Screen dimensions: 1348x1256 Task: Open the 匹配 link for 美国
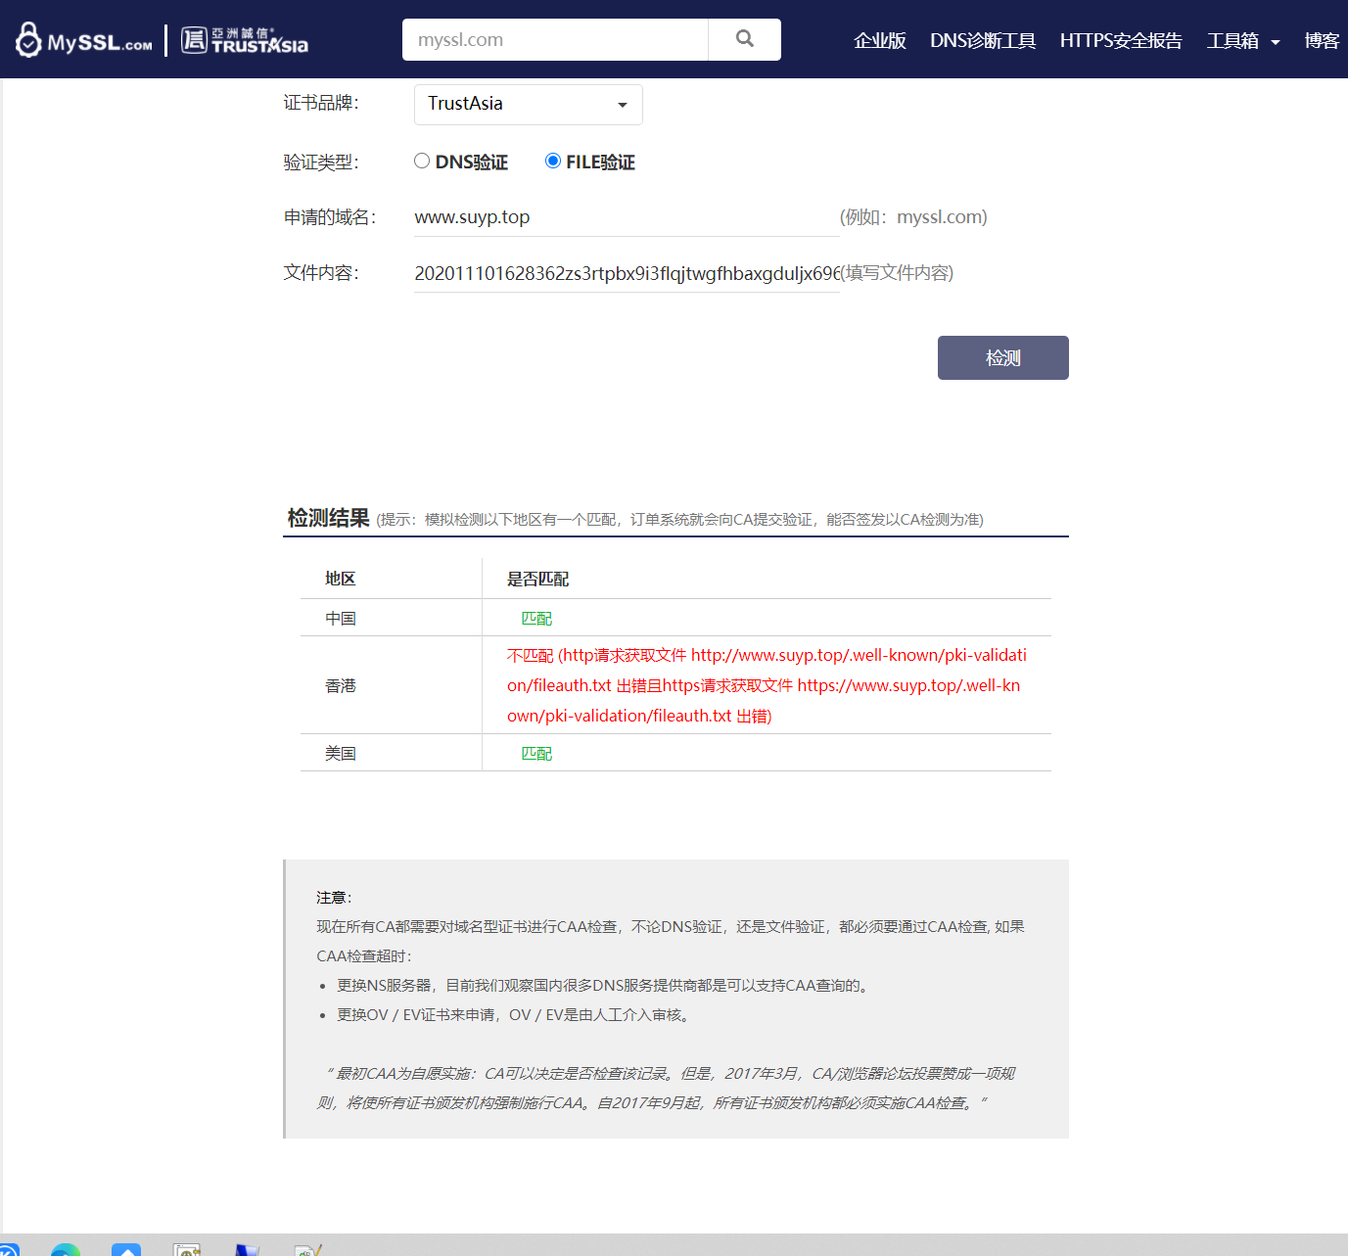pyautogui.click(x=536, y=753)
